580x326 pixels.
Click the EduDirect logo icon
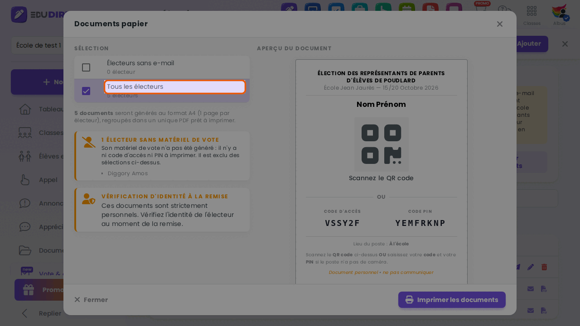coord(19,14)
